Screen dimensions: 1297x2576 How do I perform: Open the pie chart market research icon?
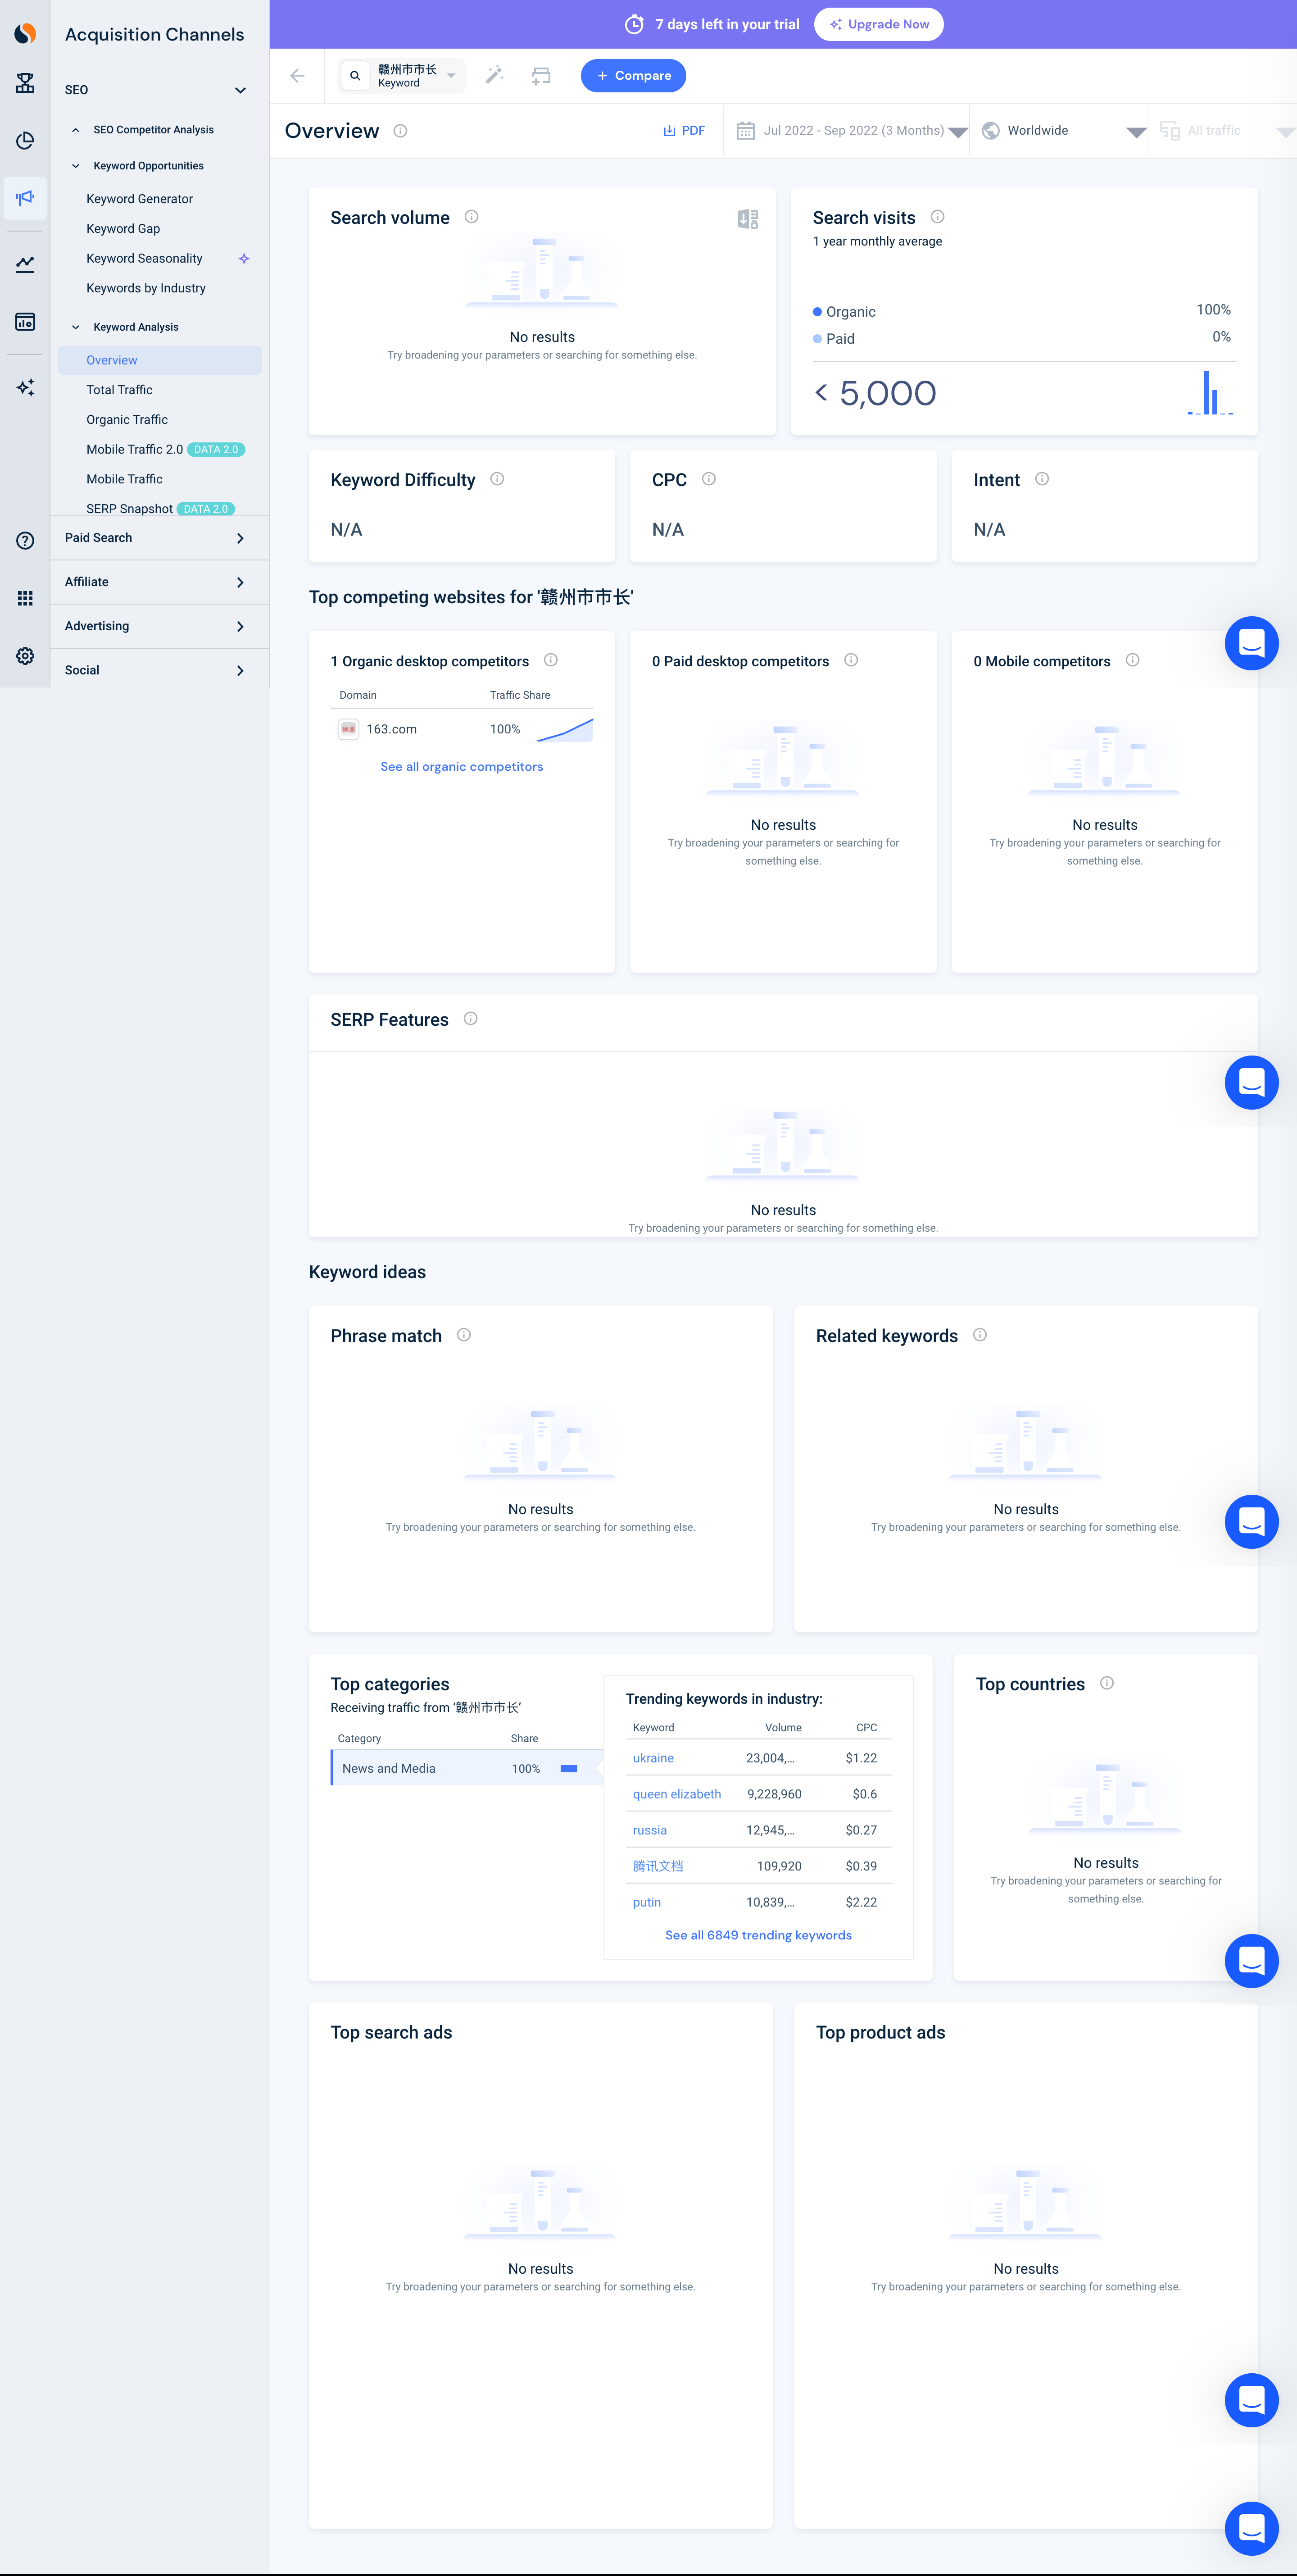coord(25,140)
